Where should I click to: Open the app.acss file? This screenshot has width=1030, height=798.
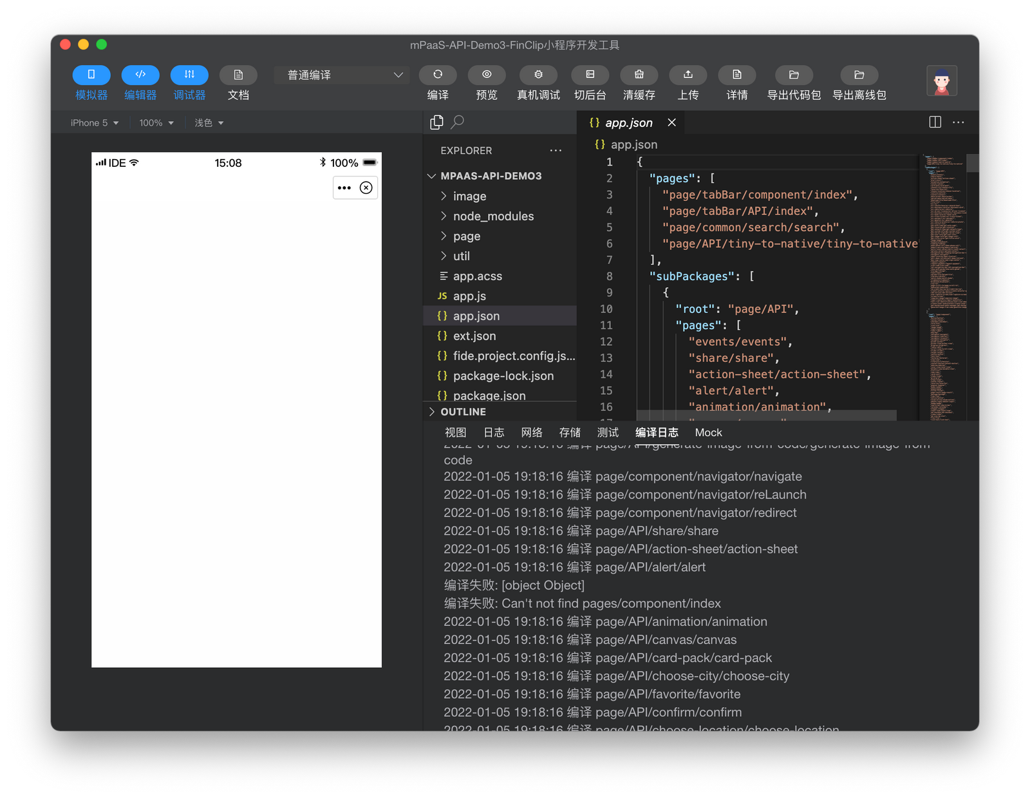tap(500, 276)
